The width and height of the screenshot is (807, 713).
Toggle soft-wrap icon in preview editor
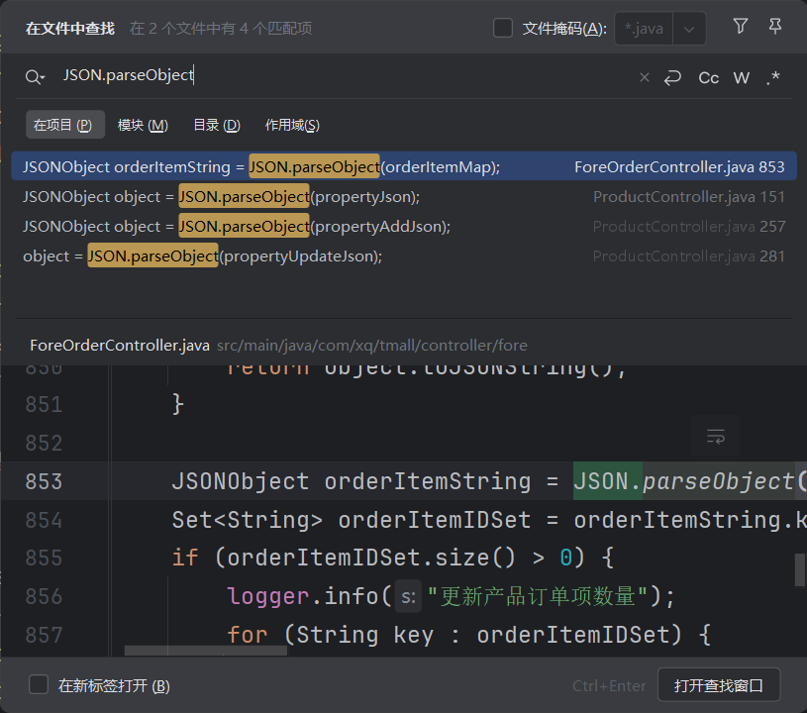point(715,436)
